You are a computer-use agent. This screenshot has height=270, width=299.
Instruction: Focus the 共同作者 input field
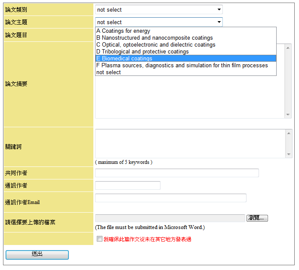177,173
